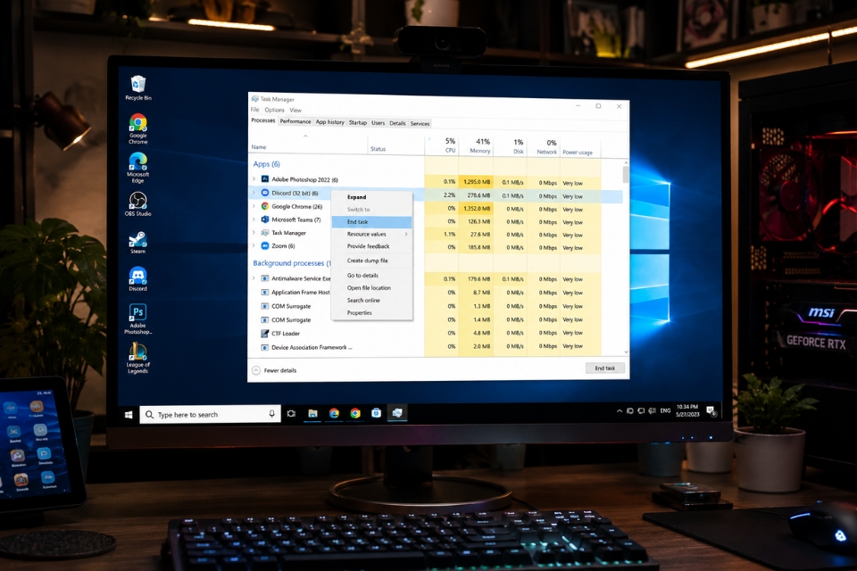Choose End task in the context menu
This screenshot has width=857, height=571.
(x=371, y=222)
